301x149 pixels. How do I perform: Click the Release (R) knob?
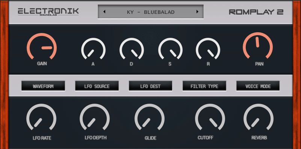point(208,48)
